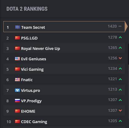Click the rankings list vertical scrollbar
The height and width of the screenshot is (128, 129).
(128, 54)
